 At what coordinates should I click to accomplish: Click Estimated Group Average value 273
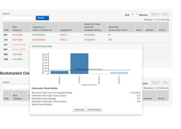click(138, 98)
